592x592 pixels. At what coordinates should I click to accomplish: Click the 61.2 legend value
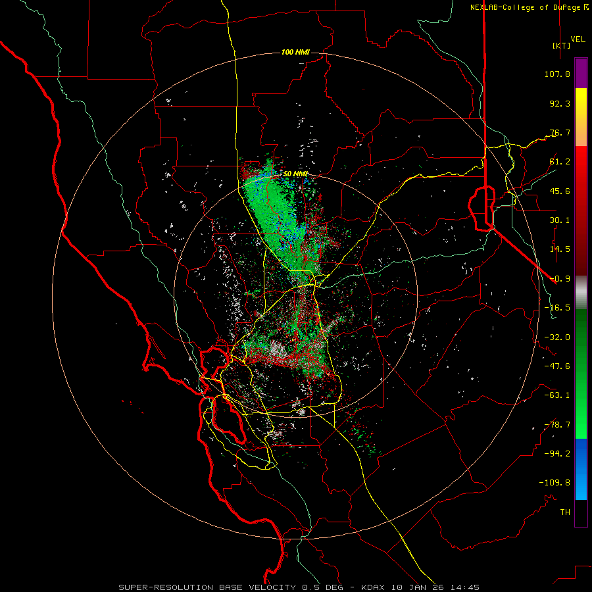(x=560, y=162)
